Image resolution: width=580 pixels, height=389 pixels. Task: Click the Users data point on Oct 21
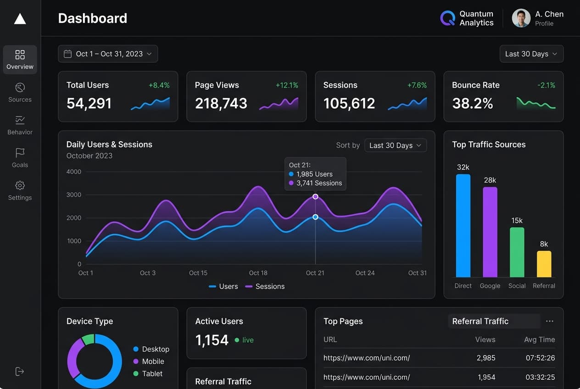tap(315, 217)
